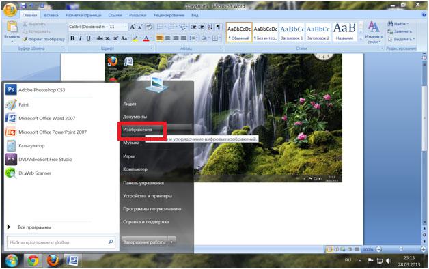This screenshot has width=429, height=269.
Task: Toggle Bold formatting
Action: point(72,38)
